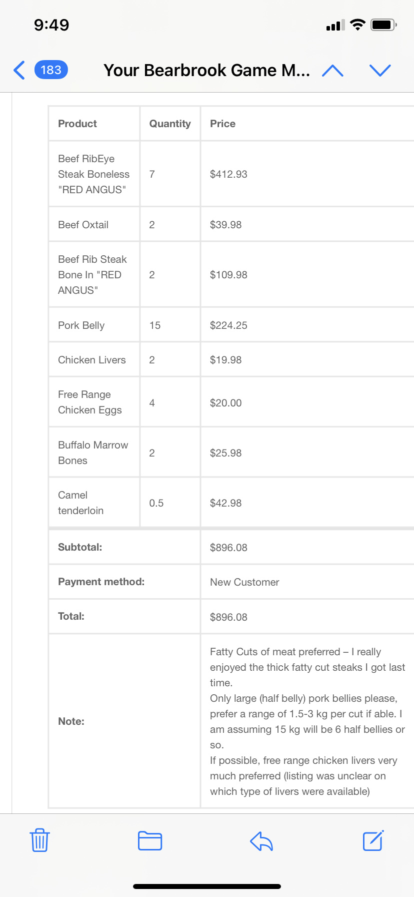Viewport: 414px width, 897px height.
Task: Tap the Camel tenderloin product name
Action: coord(81,503)
